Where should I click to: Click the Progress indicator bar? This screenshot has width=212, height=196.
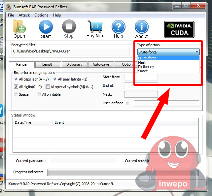tap(123, 172)
